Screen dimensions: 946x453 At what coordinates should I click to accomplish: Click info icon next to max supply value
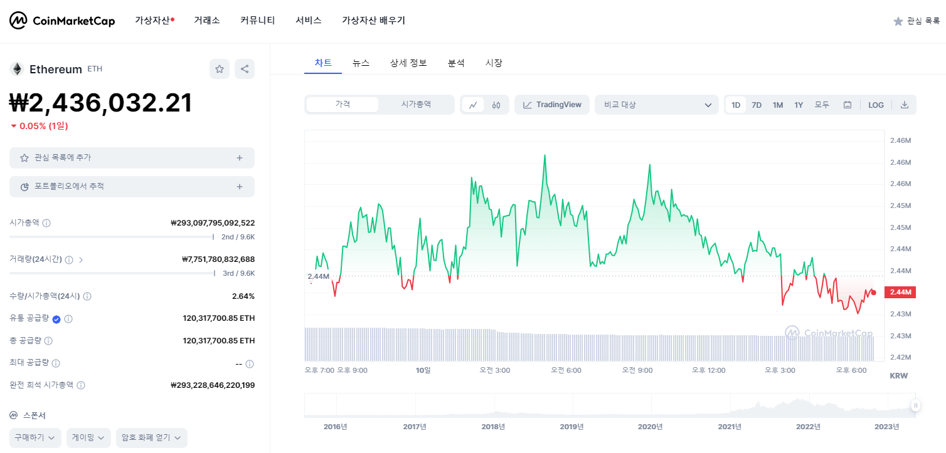tap(250, 364)
